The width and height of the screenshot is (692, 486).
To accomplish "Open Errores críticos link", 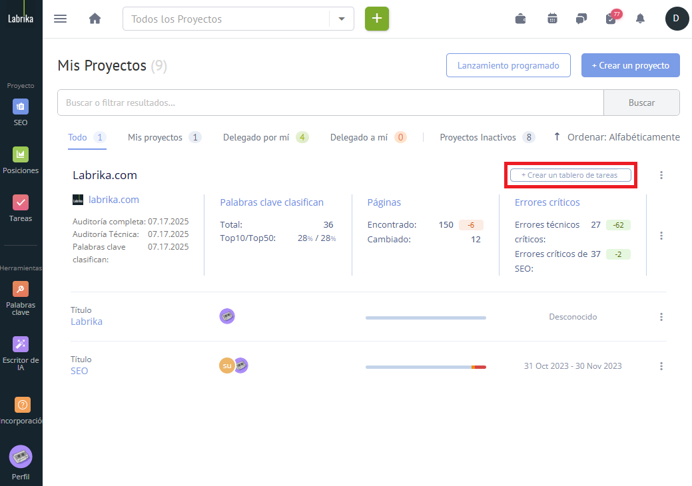I will point(547,202).
